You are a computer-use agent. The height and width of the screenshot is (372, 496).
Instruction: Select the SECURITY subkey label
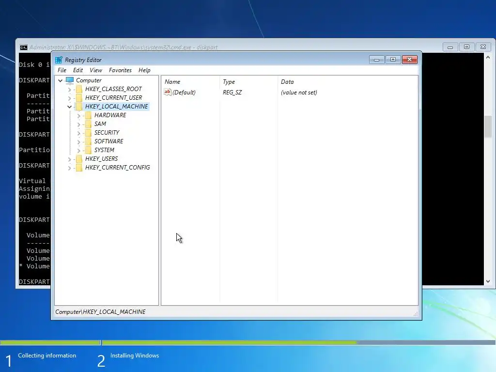click(107, 133)
